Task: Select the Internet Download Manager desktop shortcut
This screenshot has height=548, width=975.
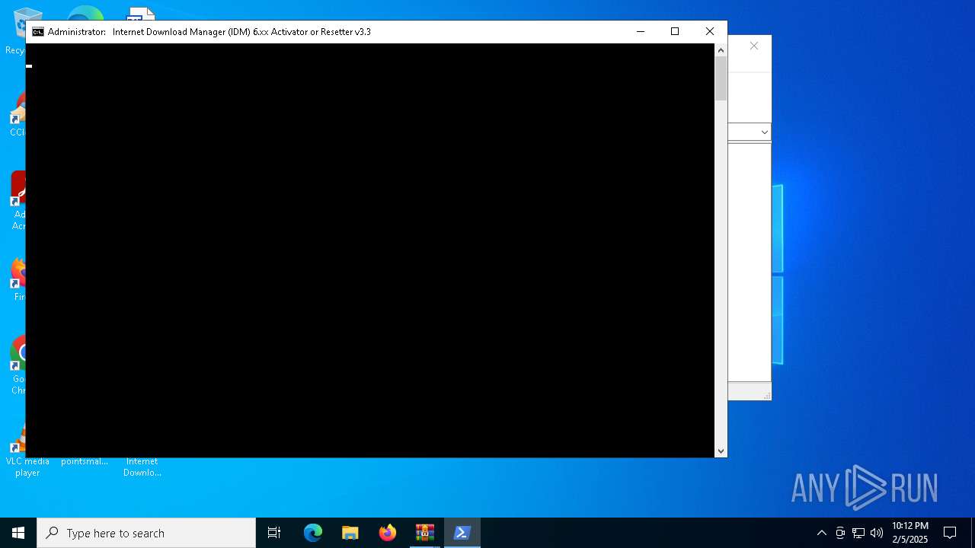Action: pyautogui.click(x=142, y=466)
